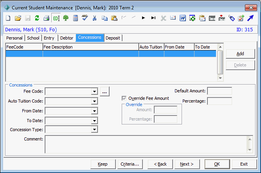Click the grey X delete icon
The width and height of the screenshot is (261, 173).
coord(164,18)
